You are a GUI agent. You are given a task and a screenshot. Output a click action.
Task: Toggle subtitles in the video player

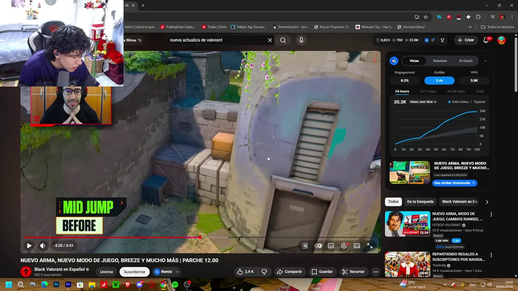pos(331,246)
